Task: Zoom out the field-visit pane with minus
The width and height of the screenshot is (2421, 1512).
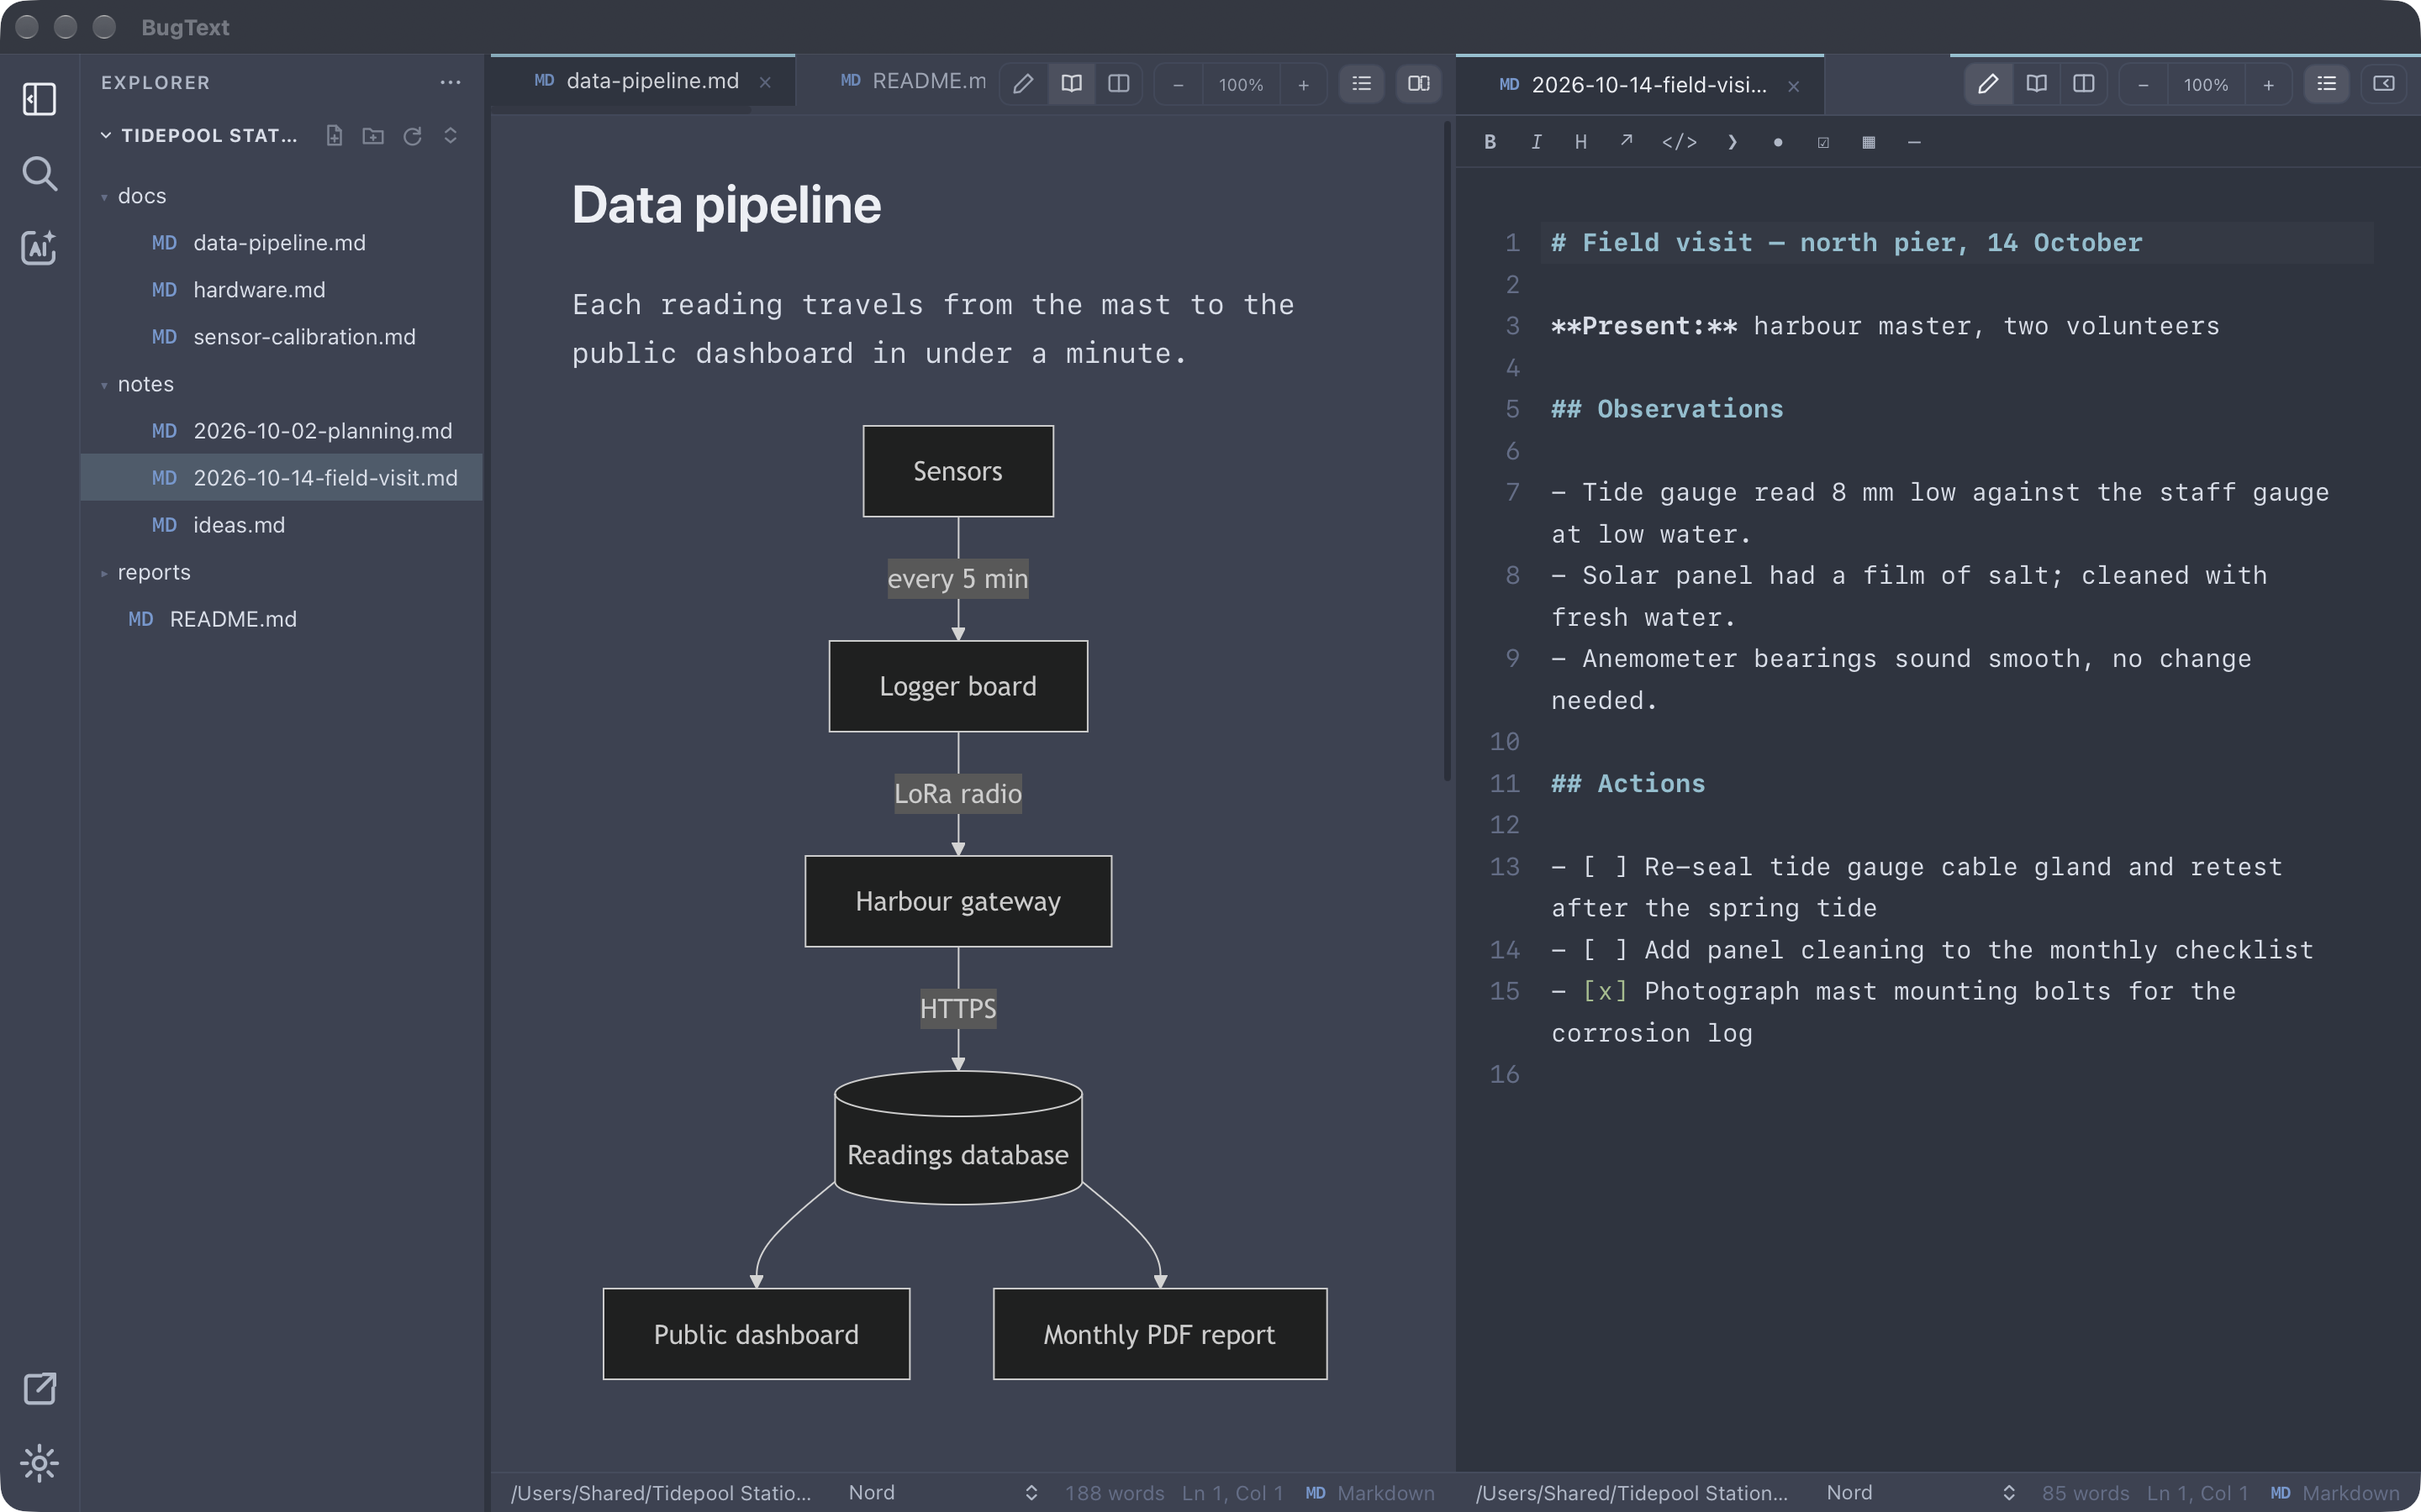Action: 2143,85
